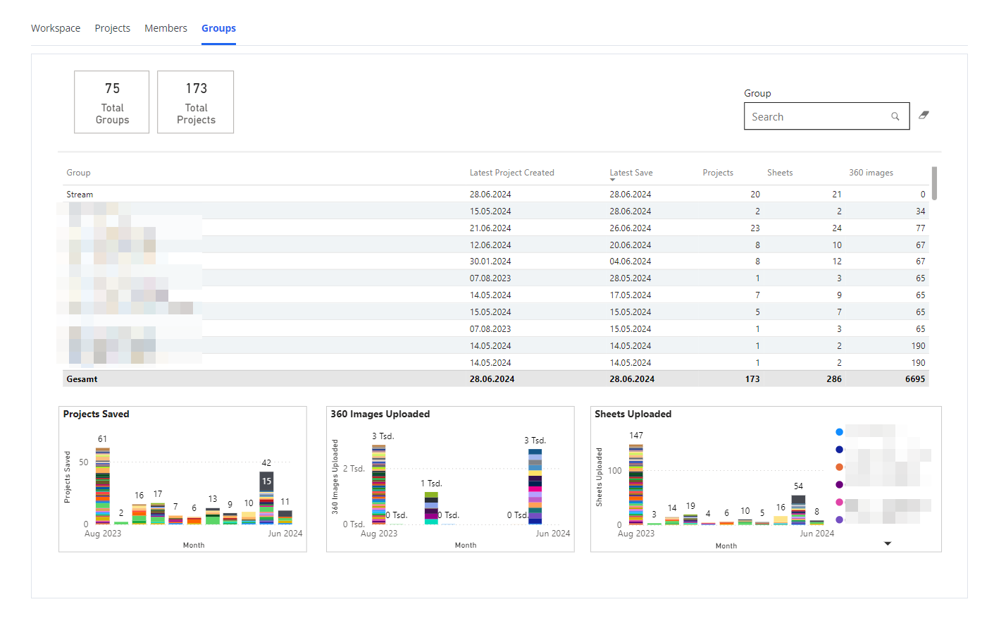Select the orange legend marker
994x621 pixels.
click(x=839, y=467)
